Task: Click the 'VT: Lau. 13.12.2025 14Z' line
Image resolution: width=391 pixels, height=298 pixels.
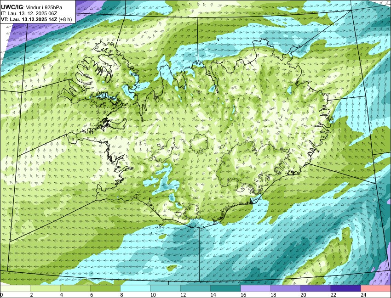Action: 29,19
